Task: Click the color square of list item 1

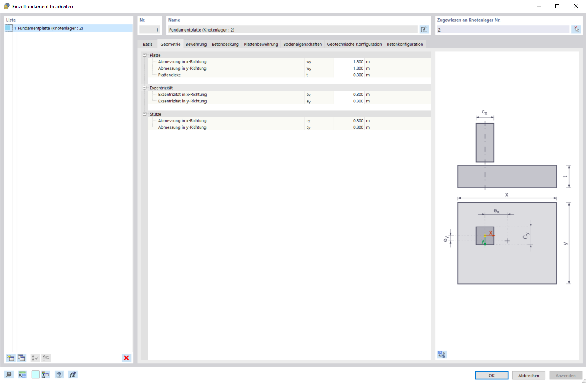Action: pos(8,28)
